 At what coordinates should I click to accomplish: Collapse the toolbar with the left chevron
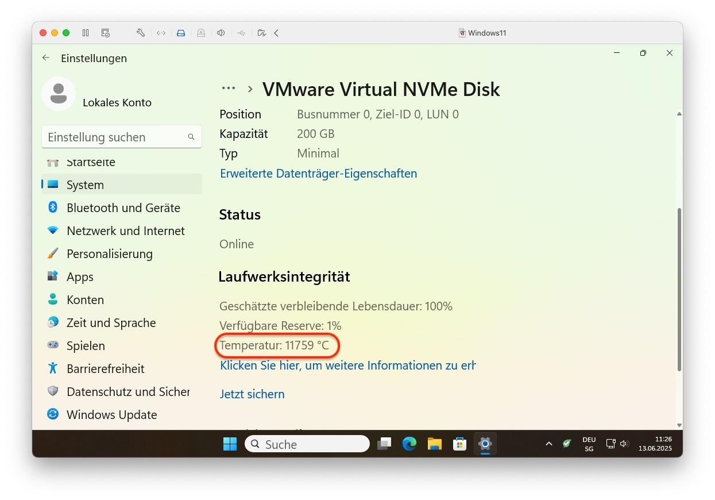coord(276,33)
